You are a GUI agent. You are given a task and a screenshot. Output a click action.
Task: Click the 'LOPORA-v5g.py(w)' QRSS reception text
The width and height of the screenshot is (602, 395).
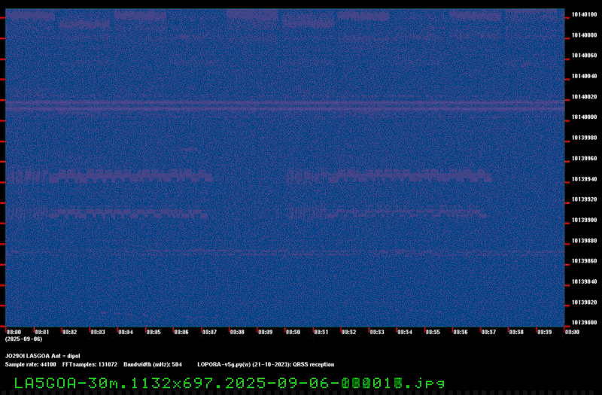(x=266, y=365)
